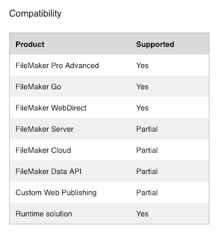Select the Product column header
The height and width of the screenshot is (237, 222).
30,44
